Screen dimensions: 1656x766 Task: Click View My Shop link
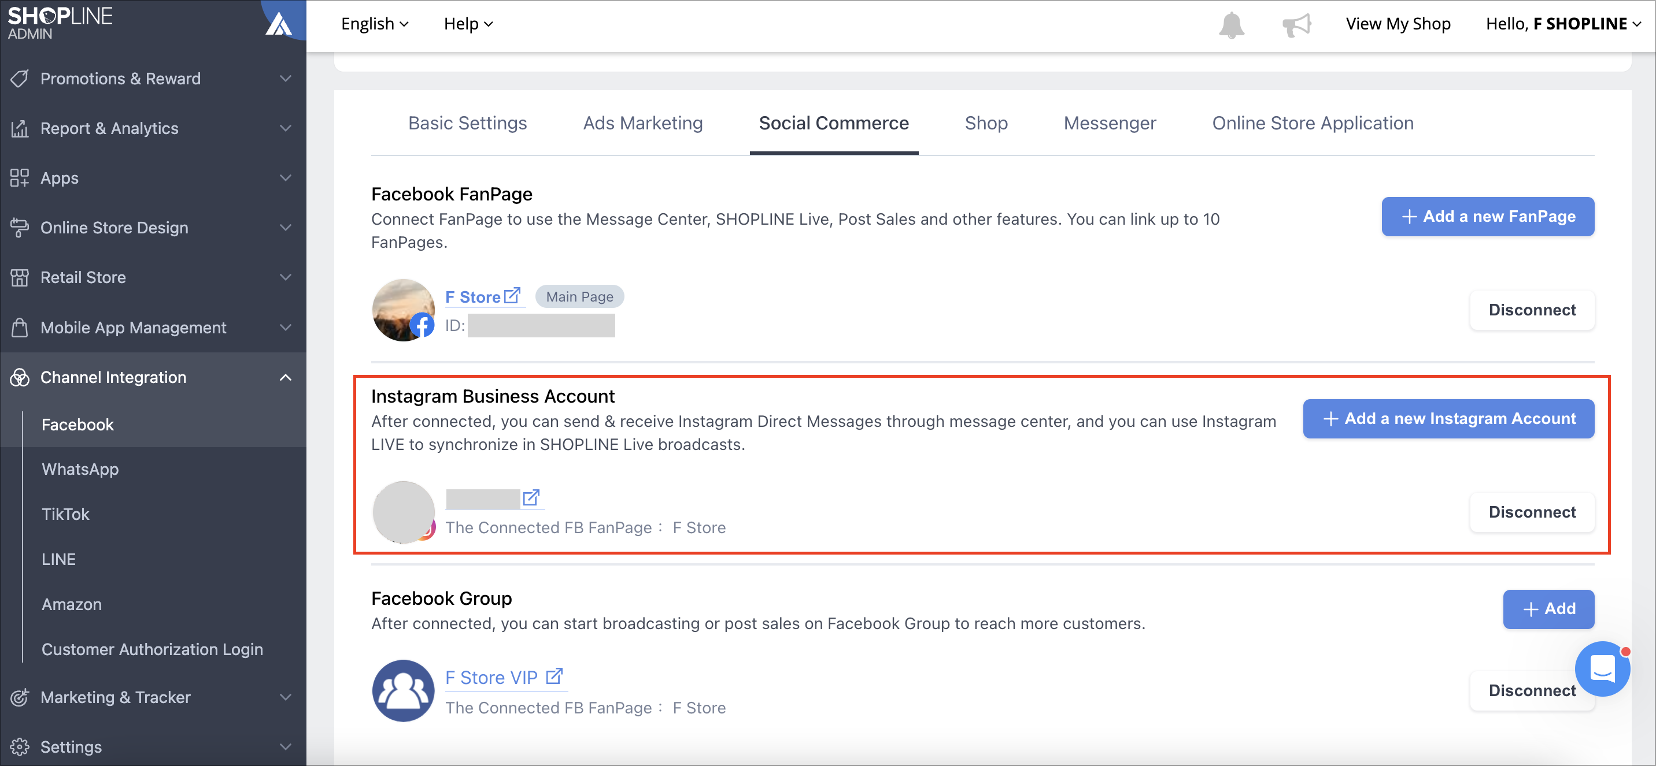(x=1398, y=24)
